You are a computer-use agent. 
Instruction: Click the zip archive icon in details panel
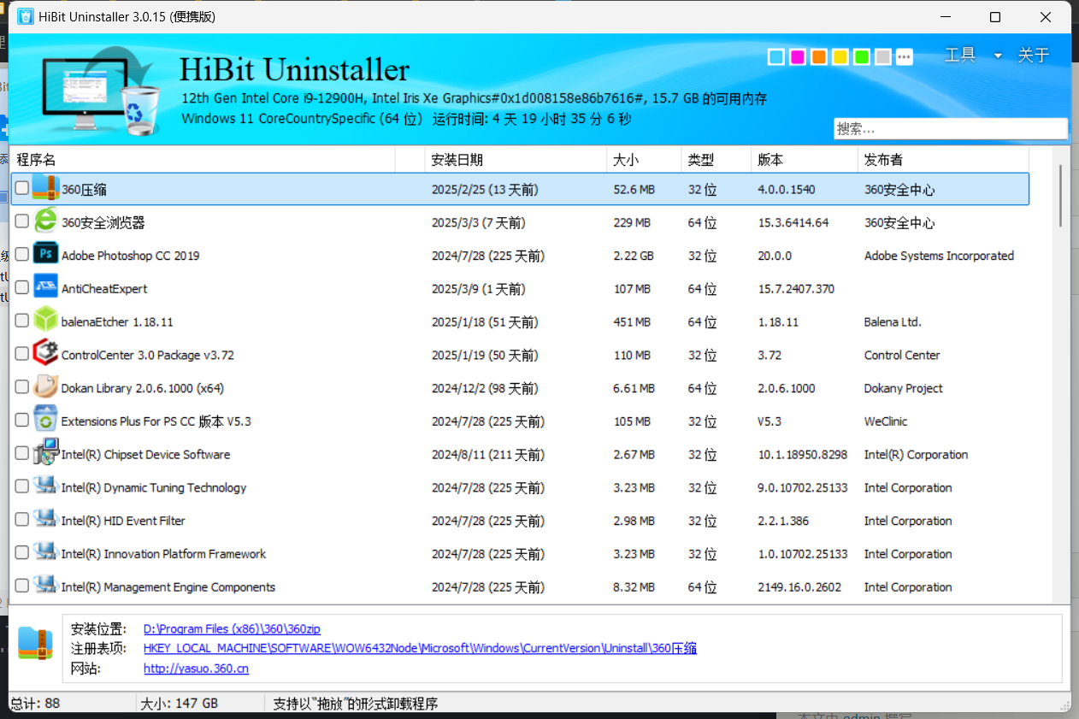(x=35, y=643)
